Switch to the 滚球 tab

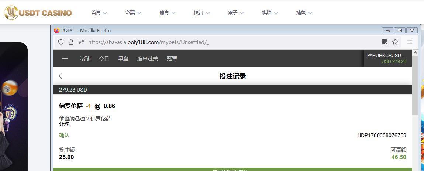click(x=85, y=58)
